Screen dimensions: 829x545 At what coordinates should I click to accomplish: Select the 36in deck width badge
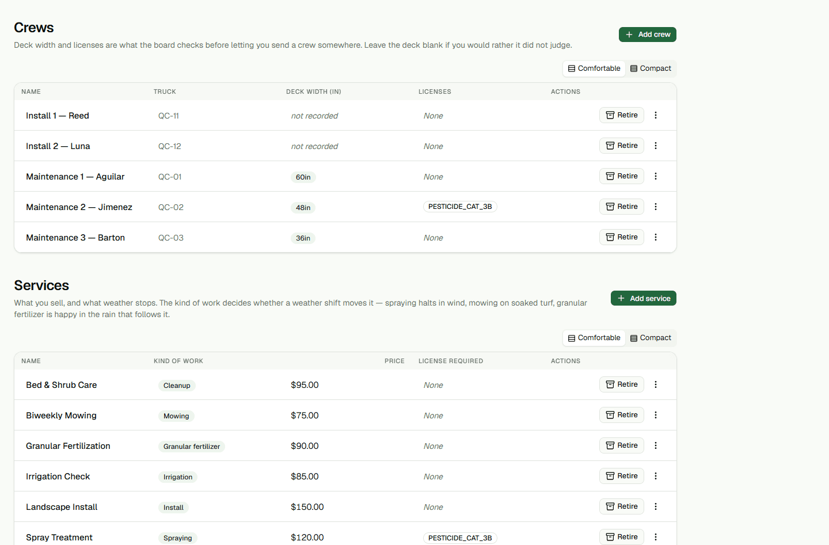[303, 238]
